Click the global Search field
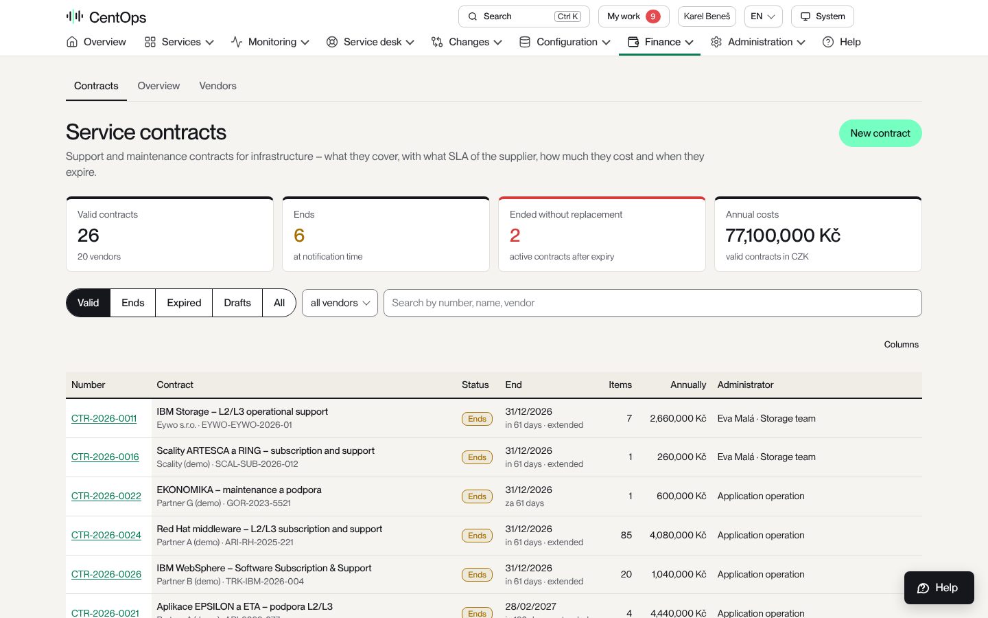Image resolution: width=988 pixels, height=618 pixels. [x=524, y=16]
